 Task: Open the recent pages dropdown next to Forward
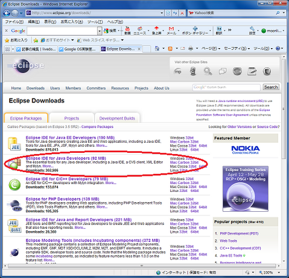tap(21, 13)
